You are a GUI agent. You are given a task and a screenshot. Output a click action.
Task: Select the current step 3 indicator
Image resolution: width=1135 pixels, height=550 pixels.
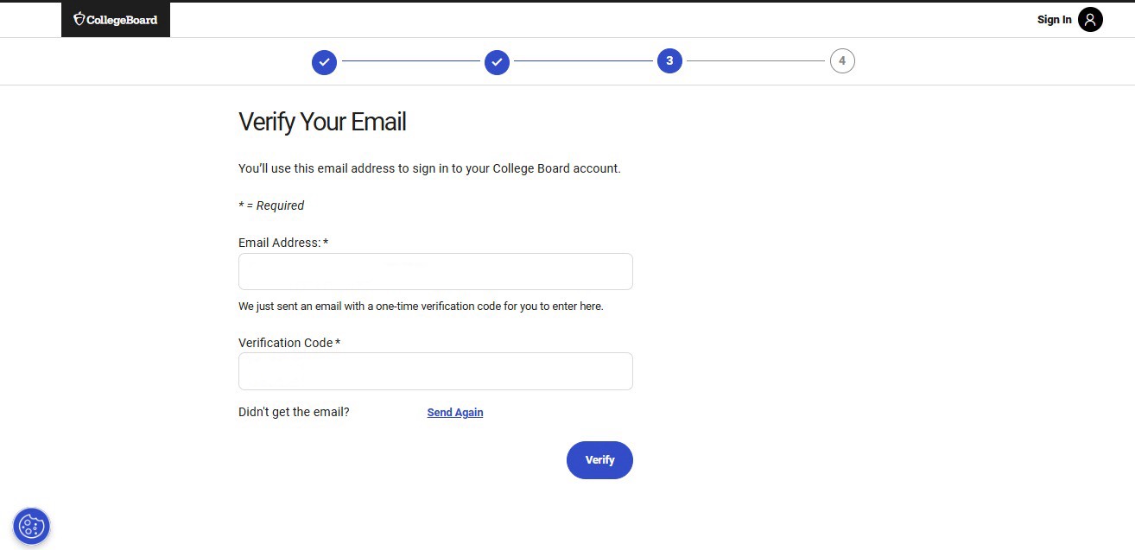[669, 61]
